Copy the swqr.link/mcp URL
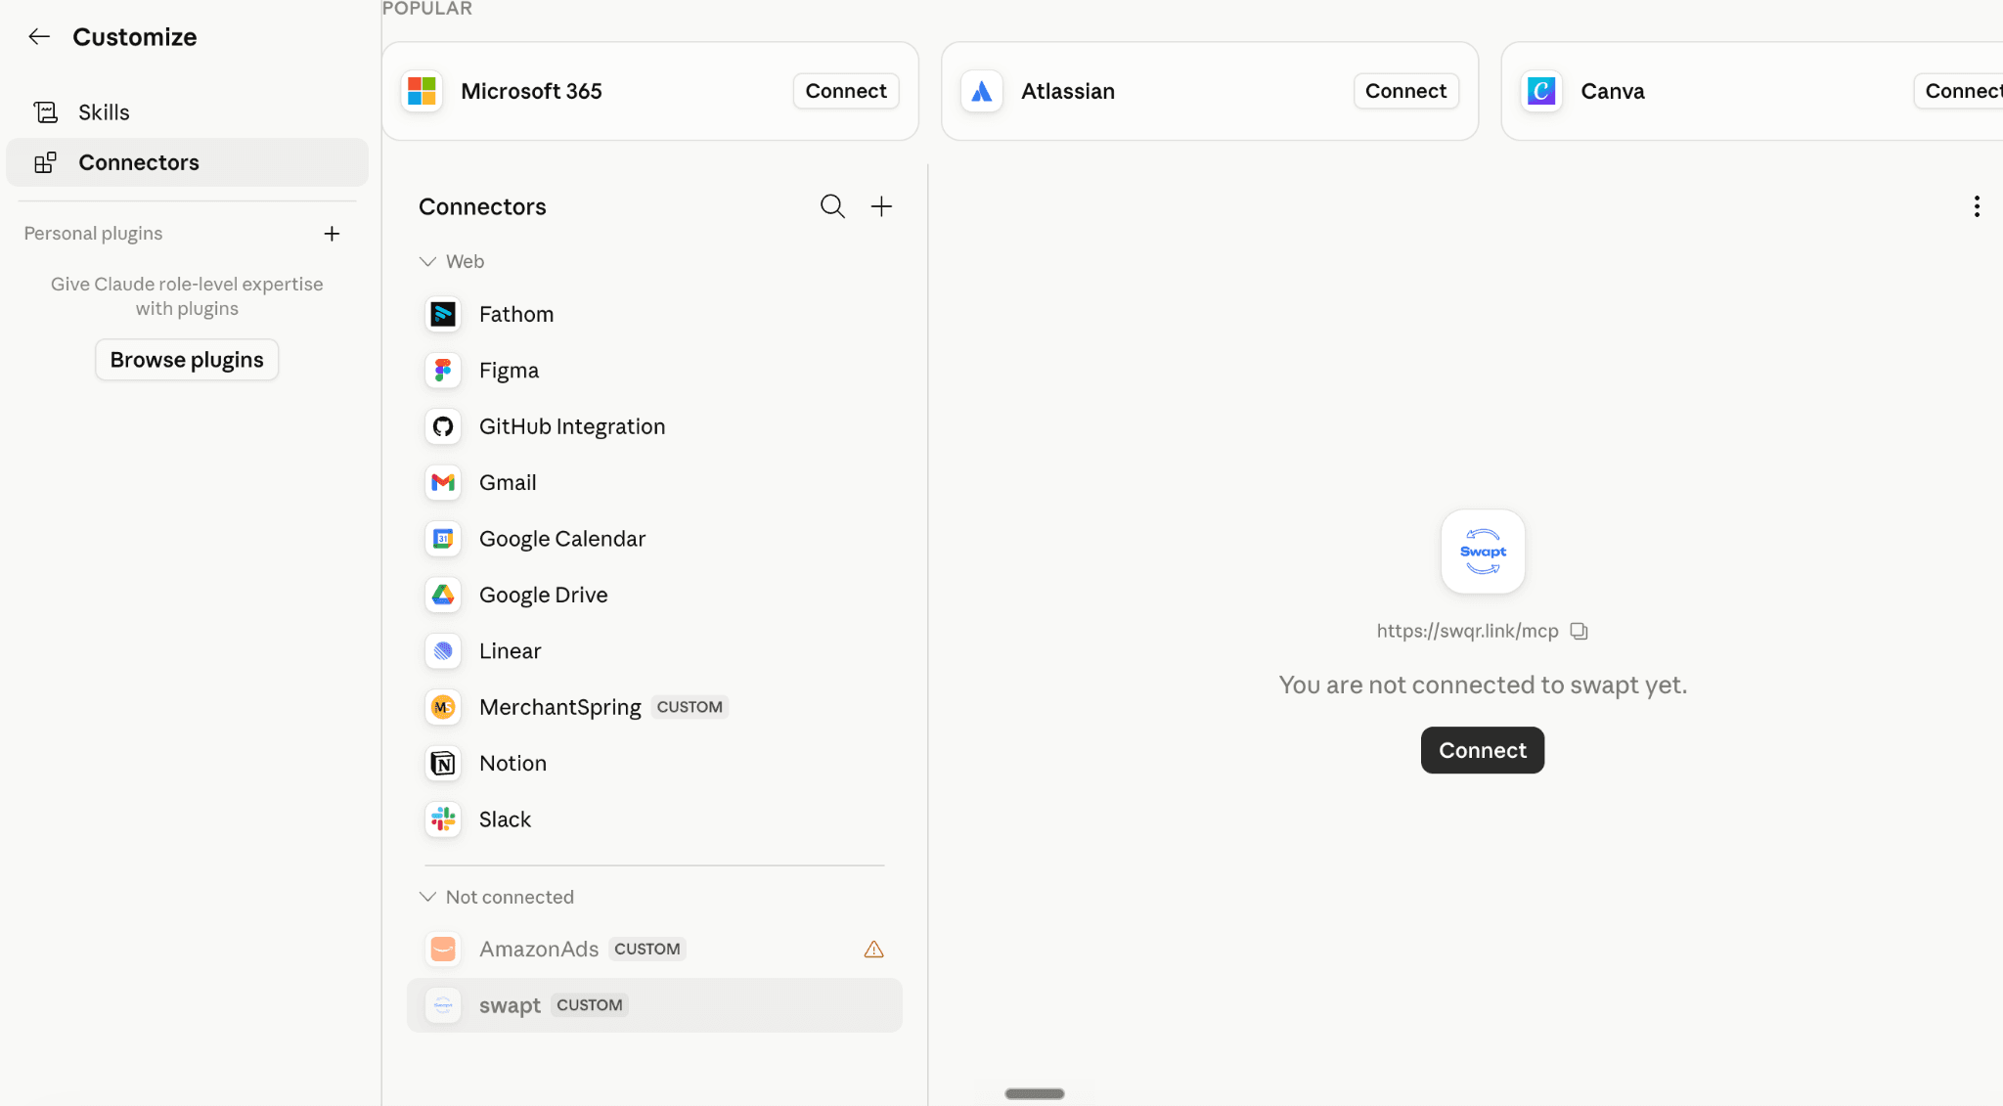The image size is (2003, 1106). click(1579, 631)
